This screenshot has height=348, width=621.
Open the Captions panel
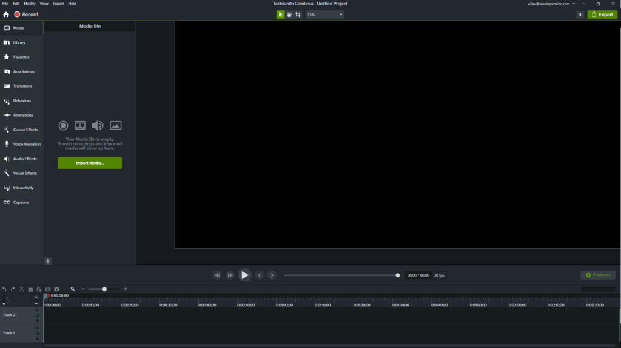click(21, 203)
